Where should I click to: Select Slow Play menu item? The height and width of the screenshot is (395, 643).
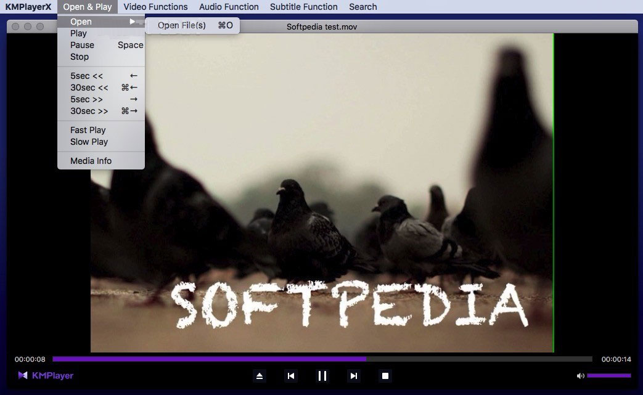[89, 142]
